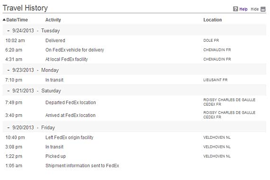Collapse the 9/20/2013 Friday group
The image size is (270, 180).
[8, 127]
